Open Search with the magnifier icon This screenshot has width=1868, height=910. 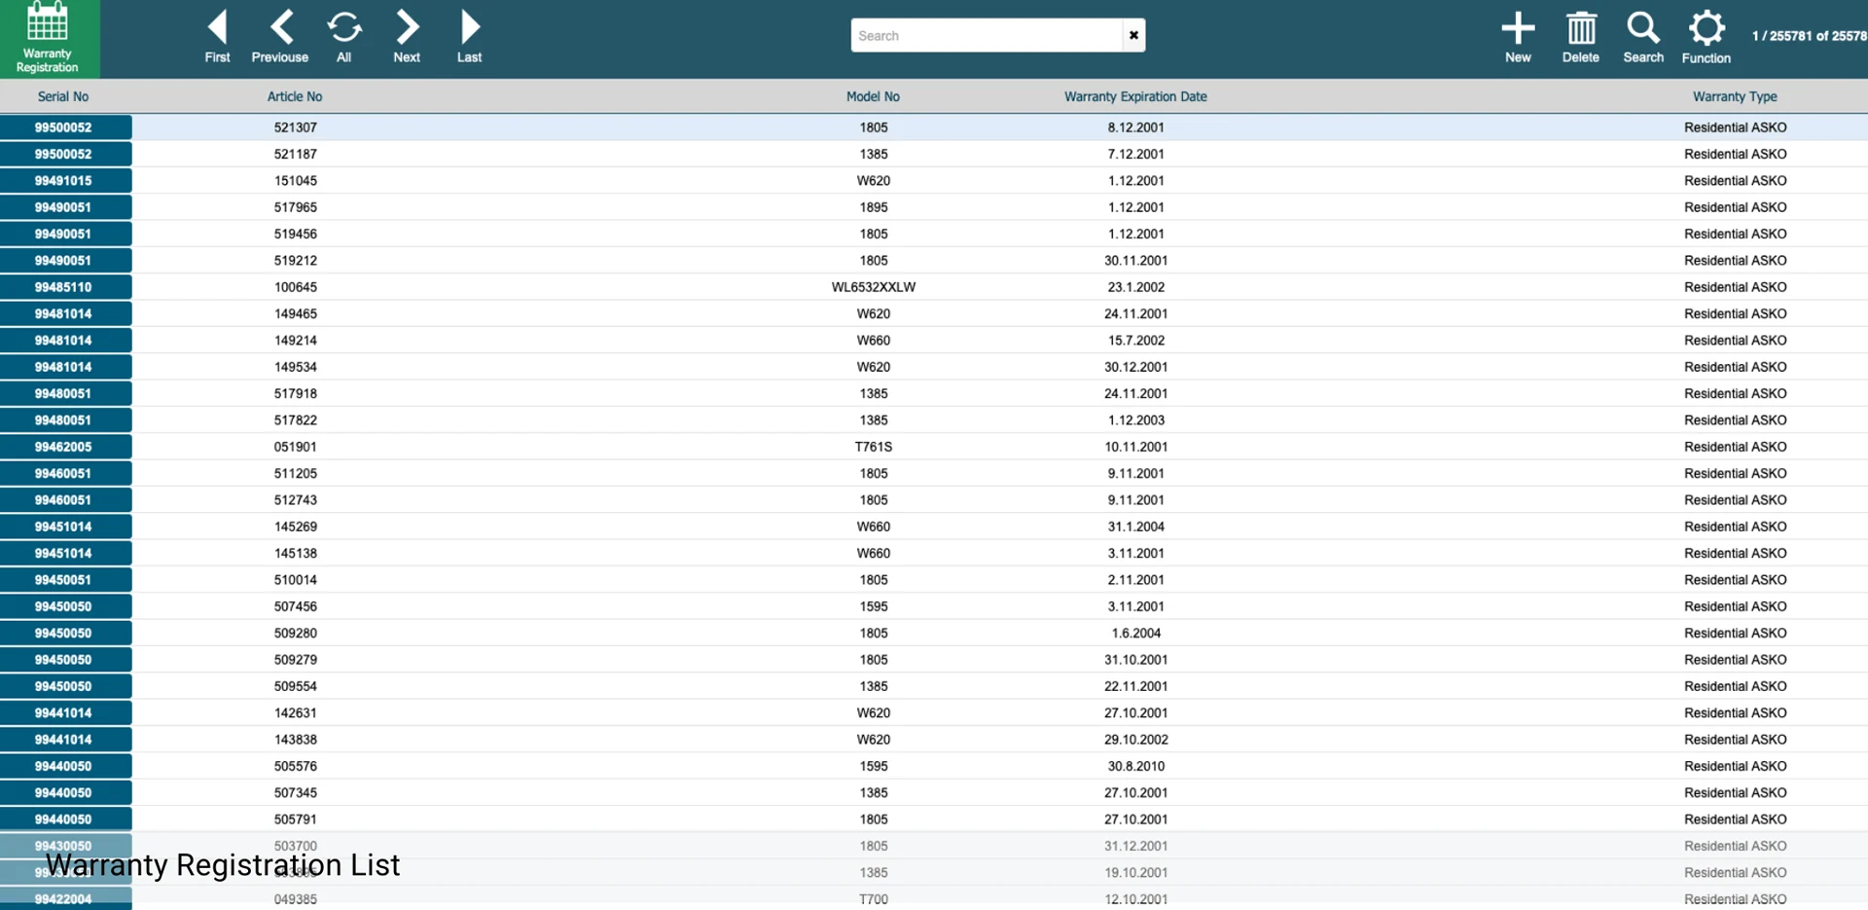(1643, 37)
